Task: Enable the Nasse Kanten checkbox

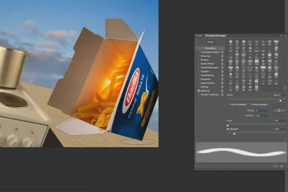Action: [199, 83]
